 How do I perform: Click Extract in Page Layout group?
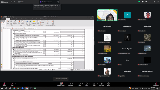click(42, 24)
